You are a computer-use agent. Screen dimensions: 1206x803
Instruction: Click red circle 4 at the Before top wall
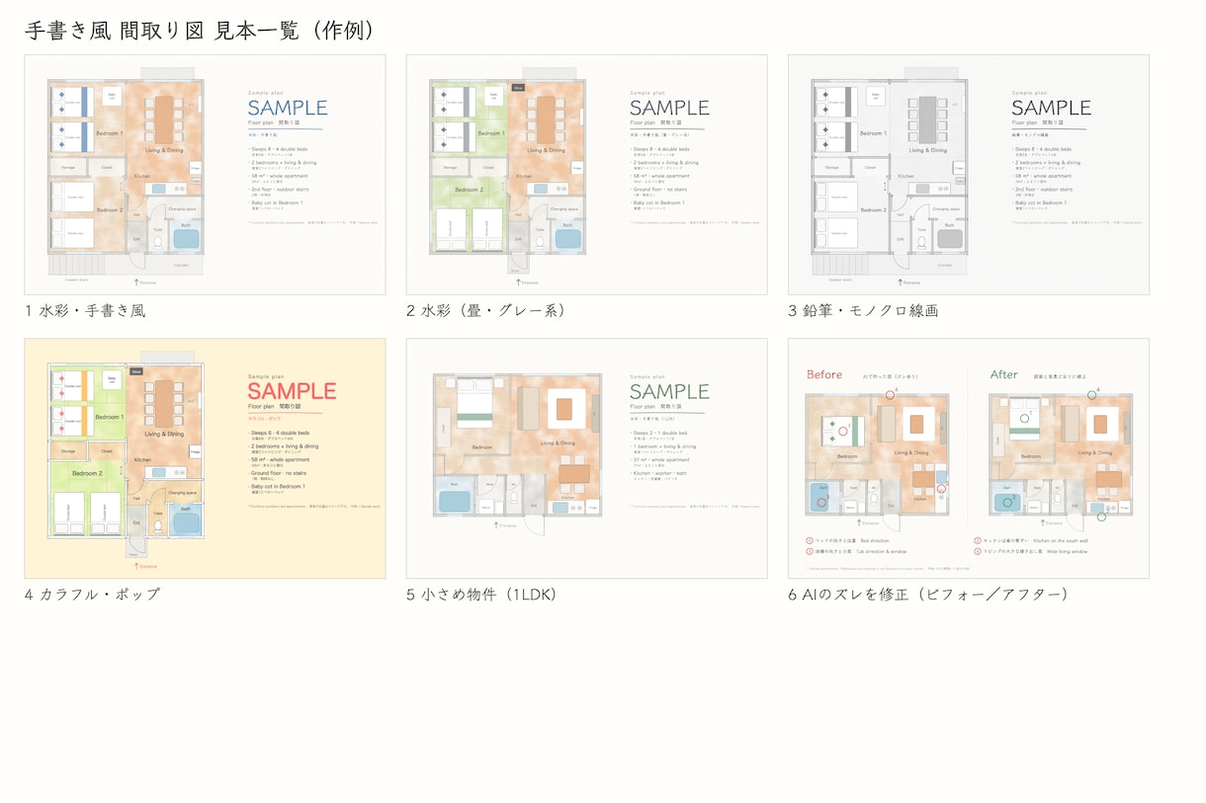[x=890, y=394]
